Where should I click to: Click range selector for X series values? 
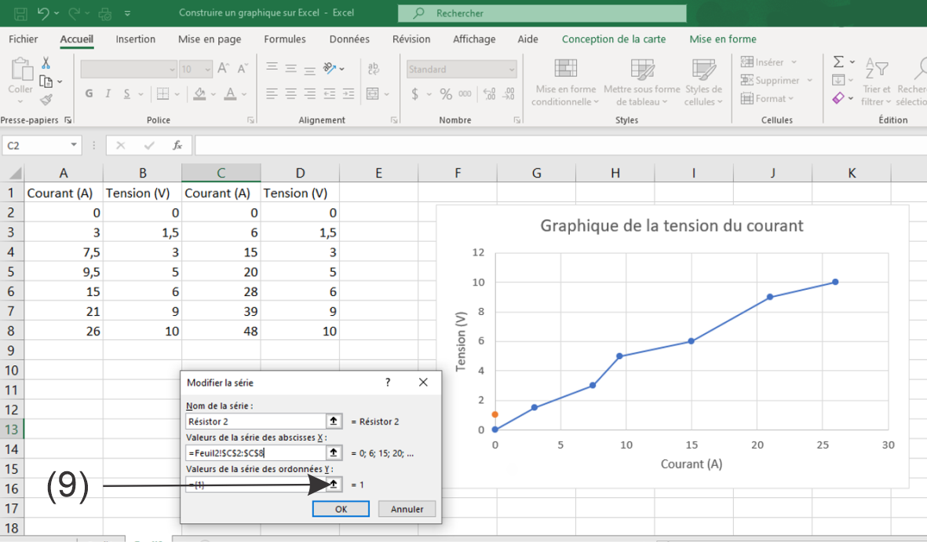(334, 452)
